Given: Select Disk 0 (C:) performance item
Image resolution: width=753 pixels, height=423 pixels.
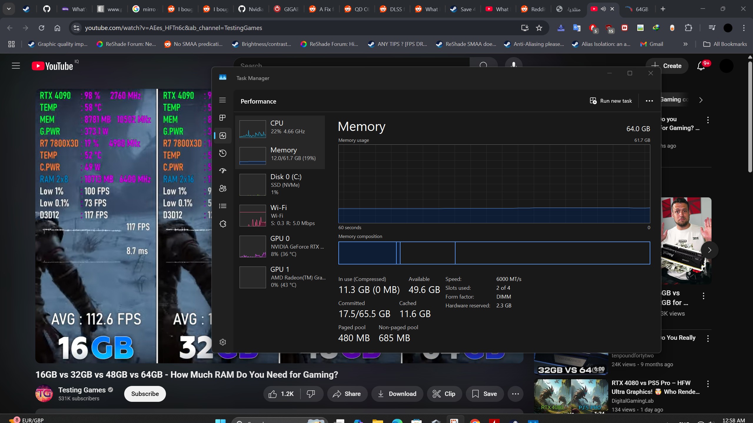Looking at the screenshot, I should (280, 184).
